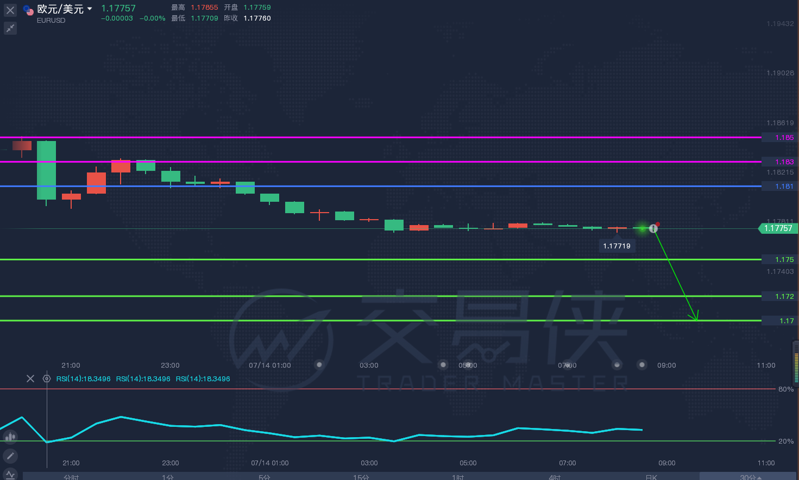Open the EURUSD symbol dropdown arrow
The height and width of the screenshot is (480, 799).
[90, 9]
